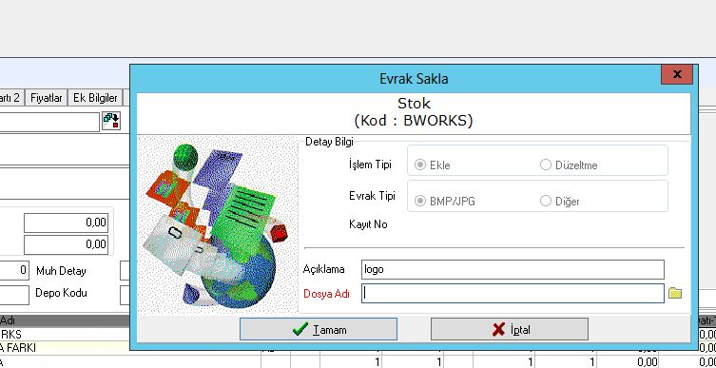Viewport: 716px width, 368px height.
Task: Close the Evrak Sakla dialog
Action: click(x=677, y=74)
